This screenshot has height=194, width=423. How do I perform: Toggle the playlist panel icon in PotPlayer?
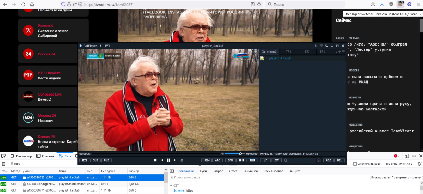point(252,160)
